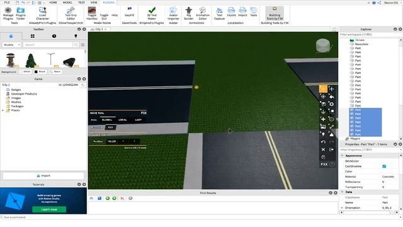Open the Animation Editor
Screen dimensions: 403x227
click(x=203, y=14)
